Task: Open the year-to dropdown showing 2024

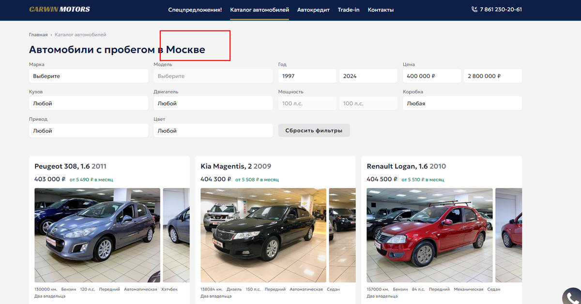Action: (x=368, y=76)
